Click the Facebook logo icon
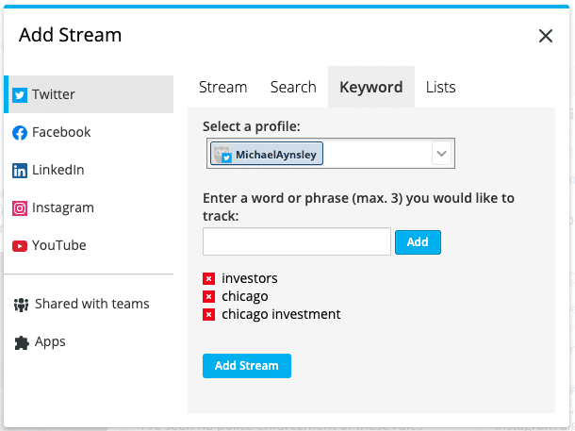The width and height of the screenshot is (575, 431). click(x=20, y=133)
